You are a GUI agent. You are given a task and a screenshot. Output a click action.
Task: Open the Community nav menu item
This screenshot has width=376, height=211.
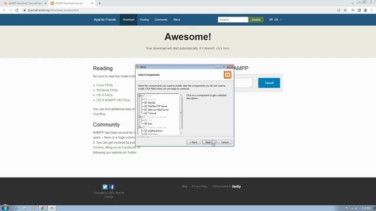pos(160,19)
